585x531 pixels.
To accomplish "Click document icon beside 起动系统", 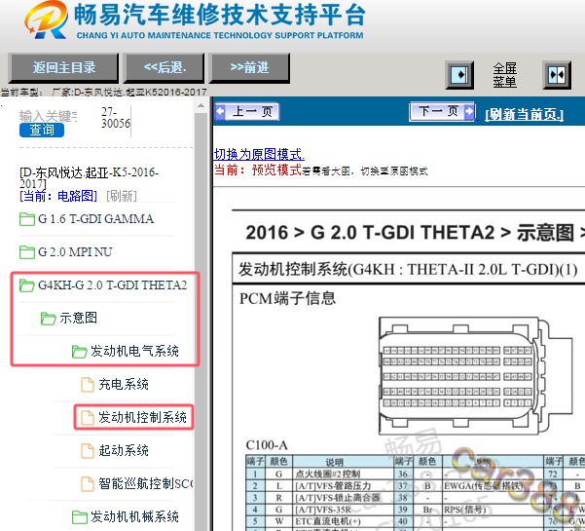I will coord(88,451).
